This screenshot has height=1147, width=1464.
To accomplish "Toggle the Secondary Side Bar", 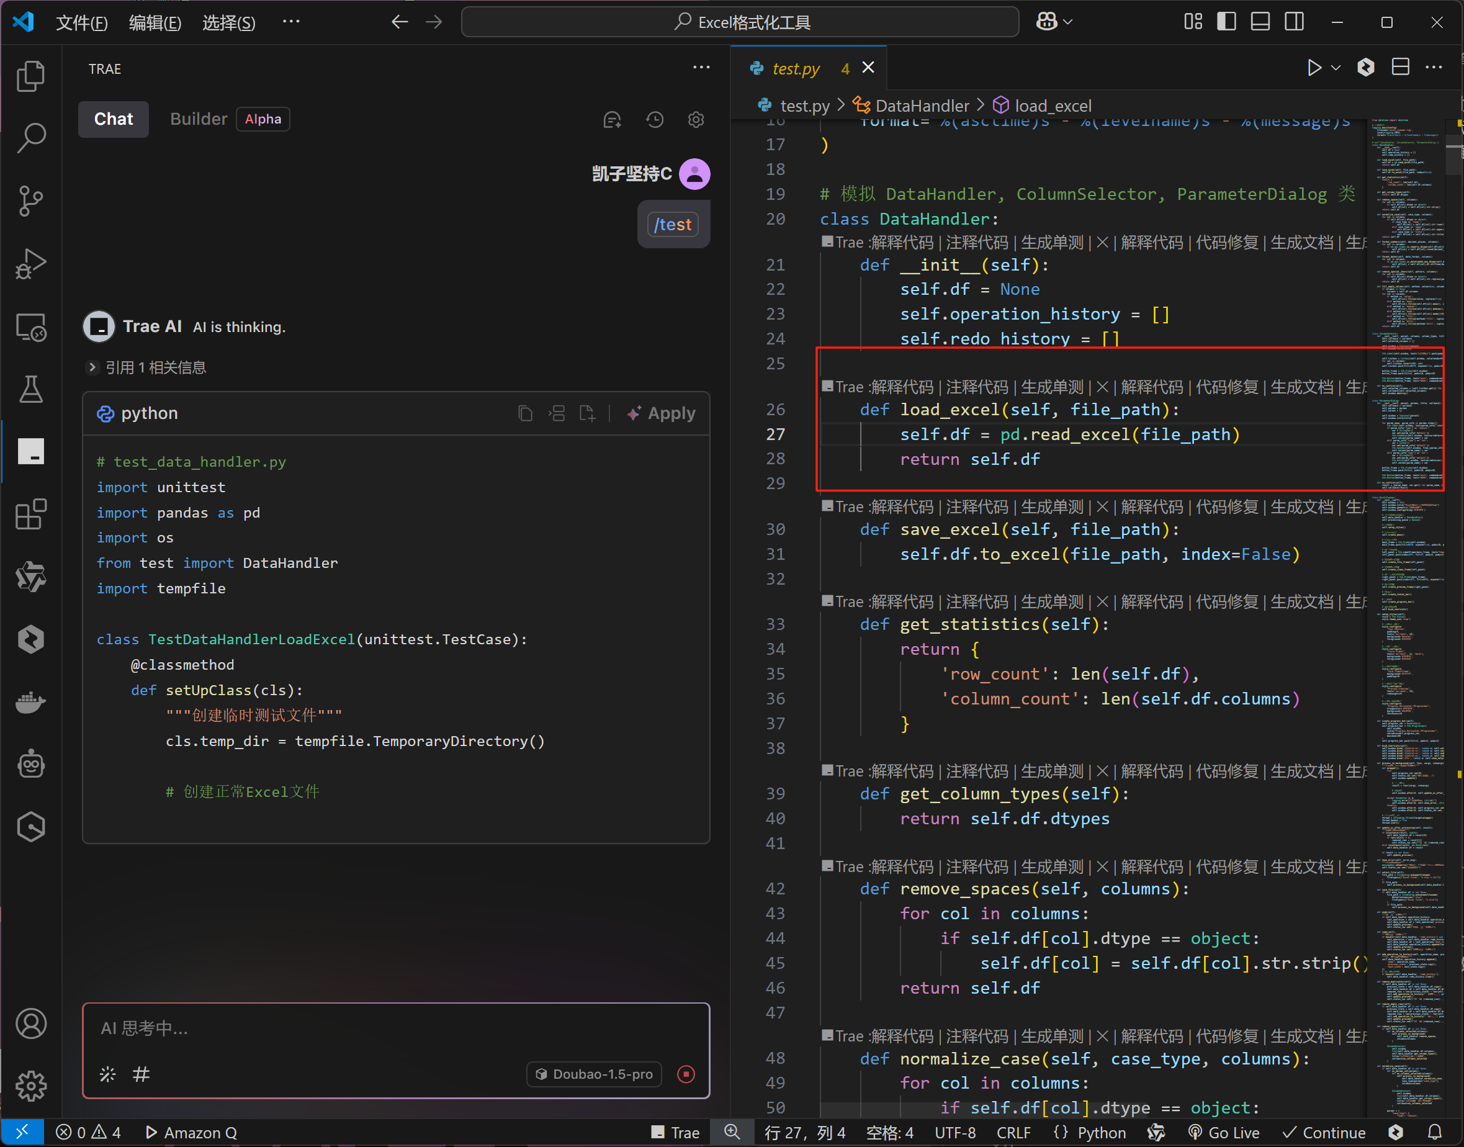I will point(1294,22).
